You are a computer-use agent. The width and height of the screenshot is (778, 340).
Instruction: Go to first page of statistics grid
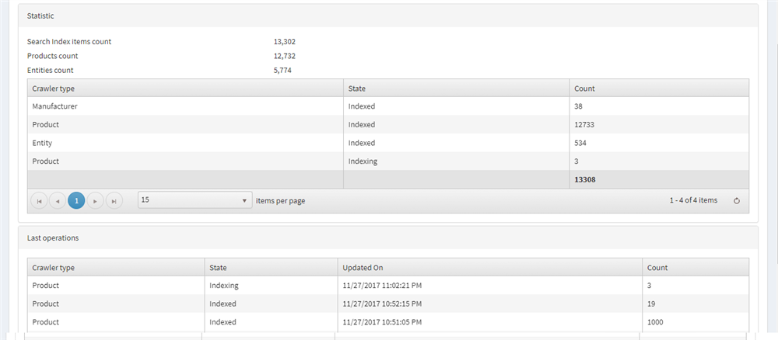(x=39, y=201)
